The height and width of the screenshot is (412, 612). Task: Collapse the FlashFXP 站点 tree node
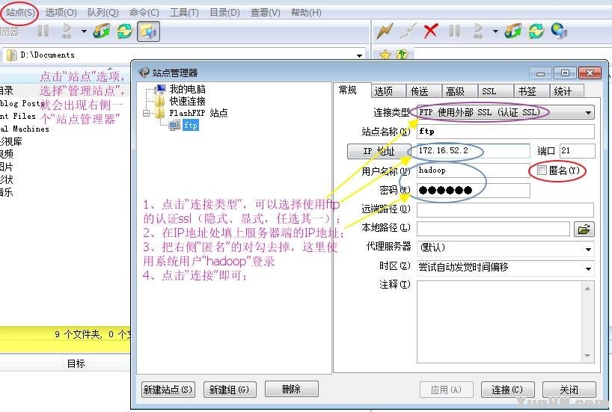point(147,114)
